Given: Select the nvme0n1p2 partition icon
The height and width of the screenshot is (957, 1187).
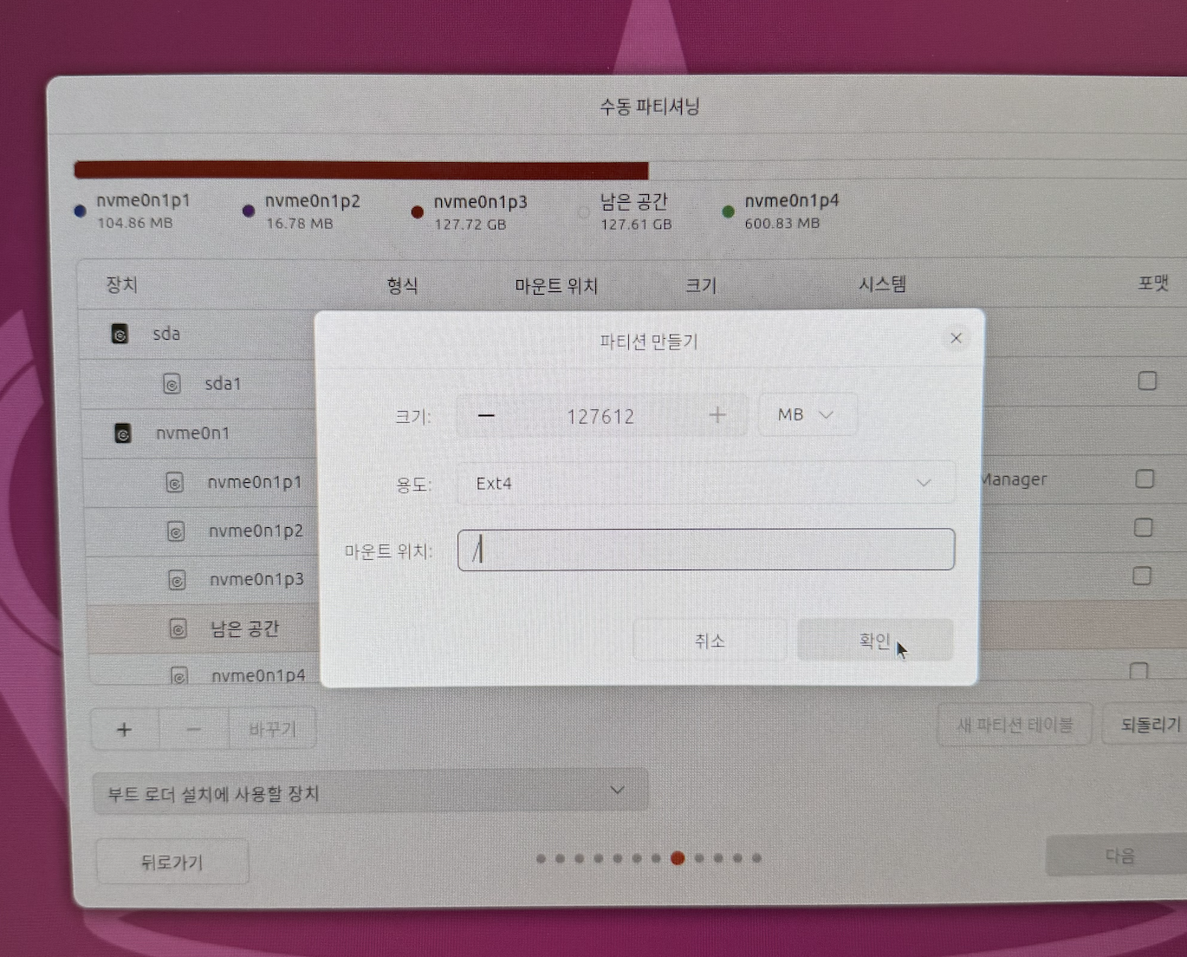Looking at the screenshot, I should click(176, 531).
